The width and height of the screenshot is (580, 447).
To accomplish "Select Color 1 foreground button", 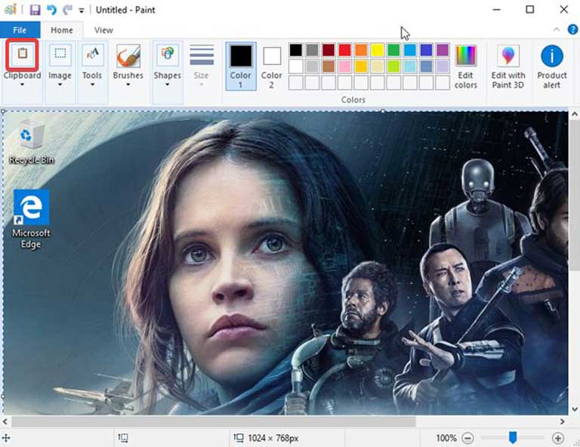I will click(x=241, y=66).
